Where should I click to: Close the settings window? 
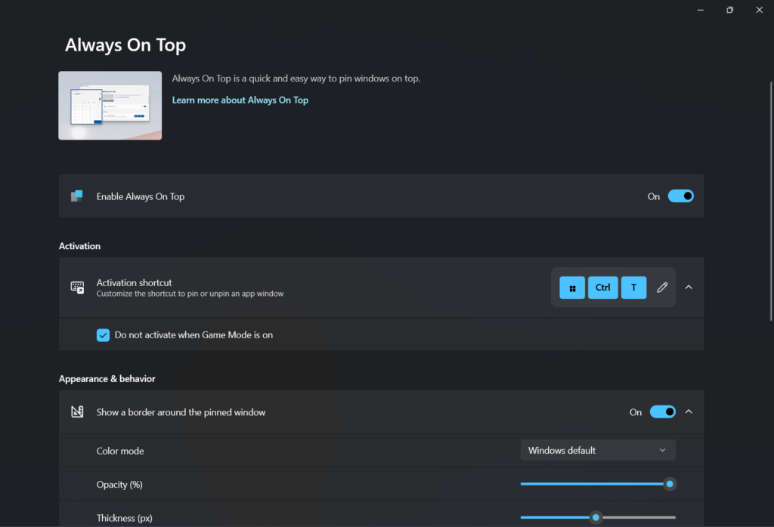coord(759,10)
